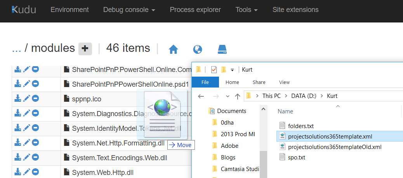
Task: Edit SharePointPnPPowerShellOnline.psd1 with pencil icon
Action: [x=26, y=84]
